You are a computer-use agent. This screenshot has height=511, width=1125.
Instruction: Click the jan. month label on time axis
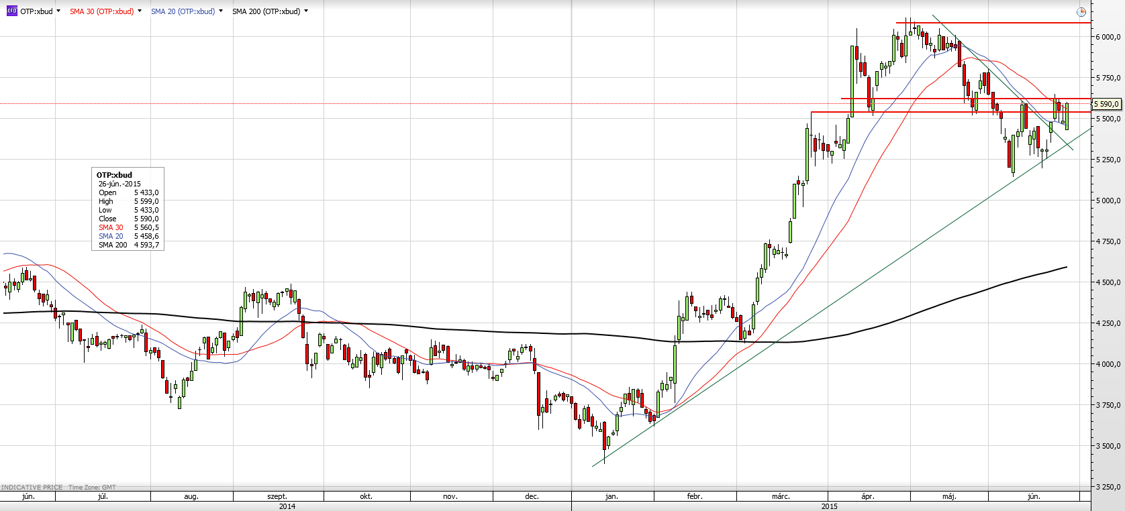click(x=612, y=496)
